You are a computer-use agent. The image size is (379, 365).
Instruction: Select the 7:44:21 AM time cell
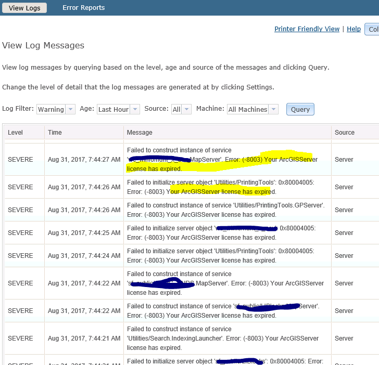coord(84,338)
